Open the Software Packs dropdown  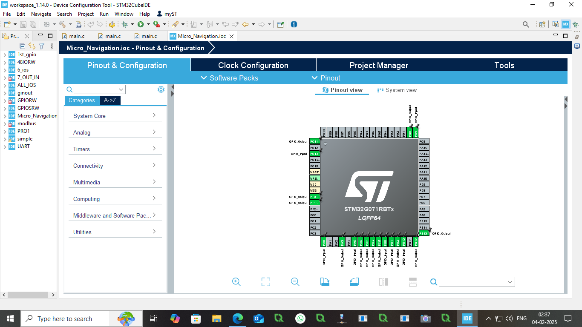pyautogui.click(x=229, y=78)
